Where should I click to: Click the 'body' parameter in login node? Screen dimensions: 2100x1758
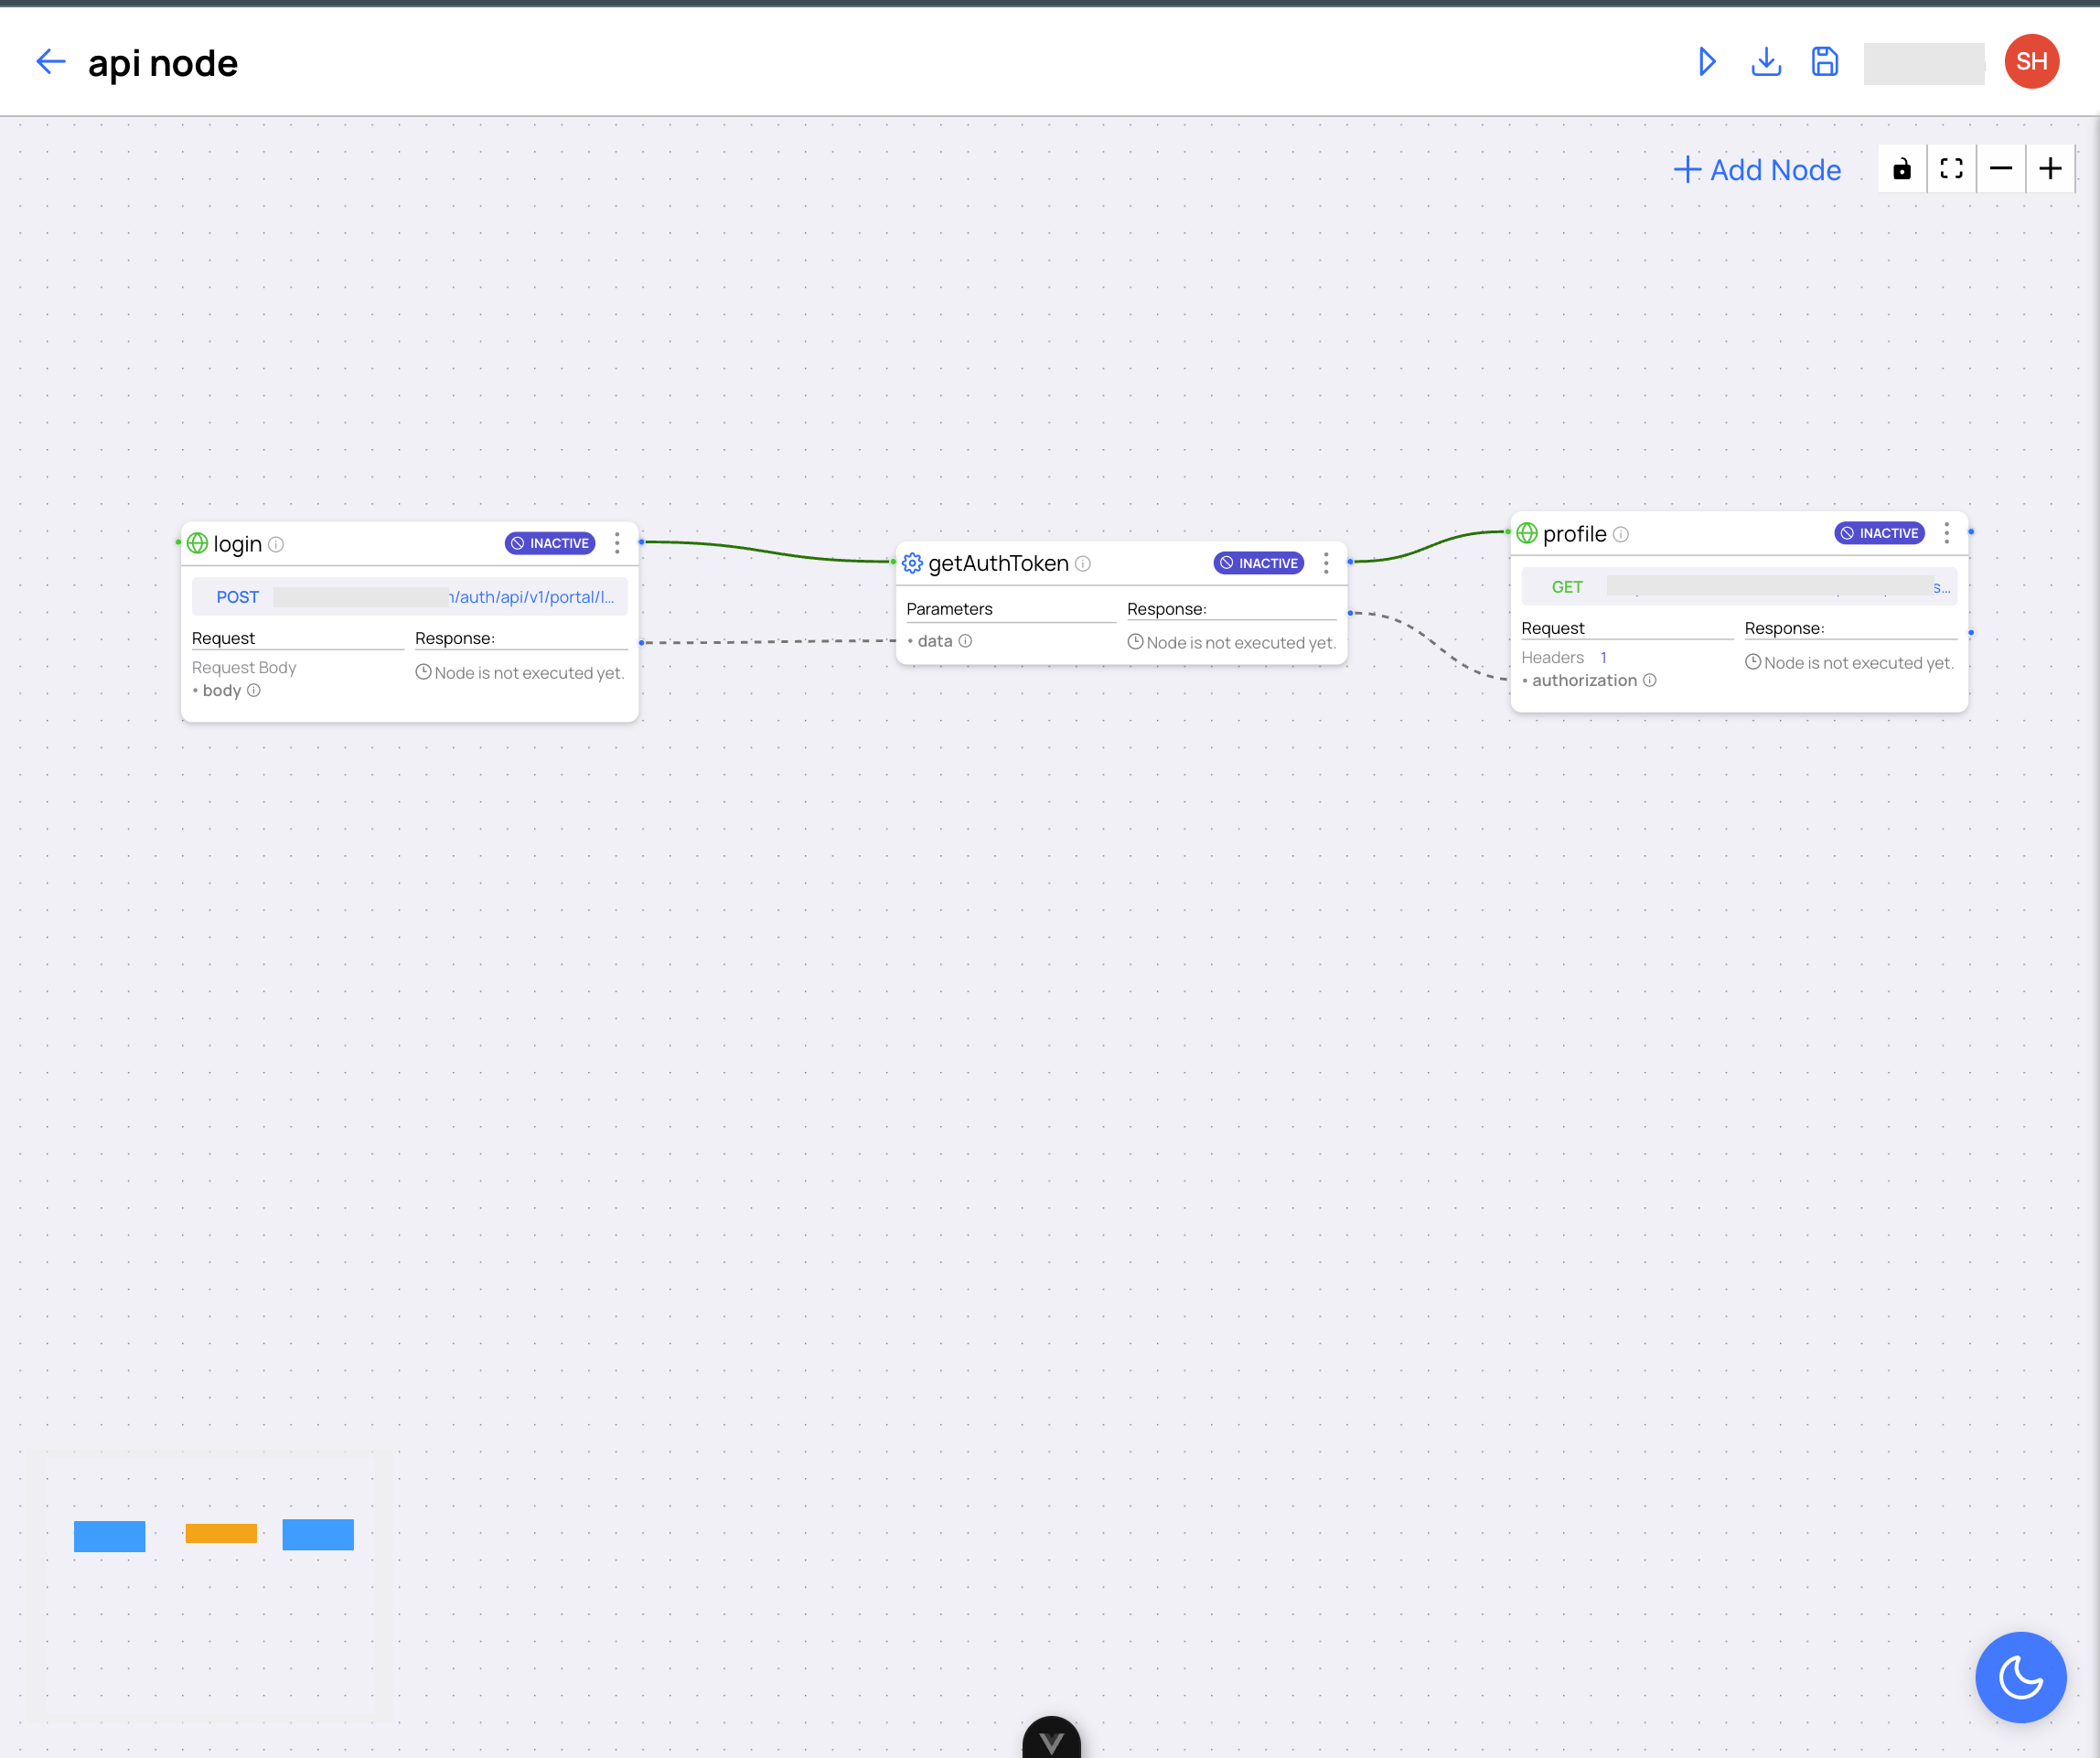click(221, 690)
